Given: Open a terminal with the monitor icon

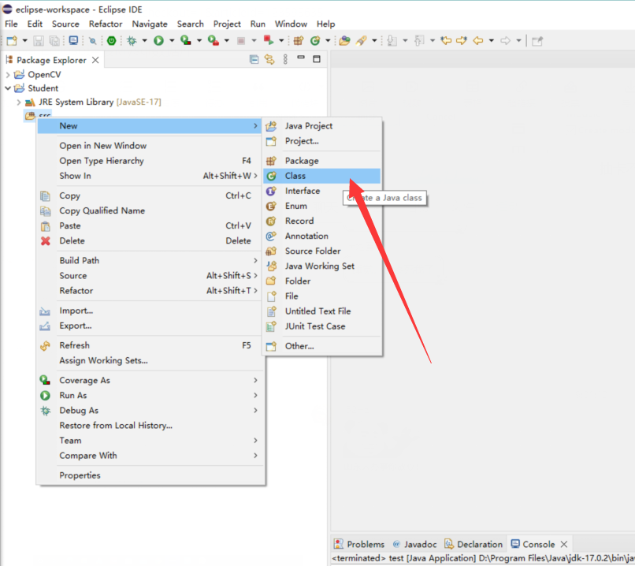Looking at the screenshot, I should [73, 40].
